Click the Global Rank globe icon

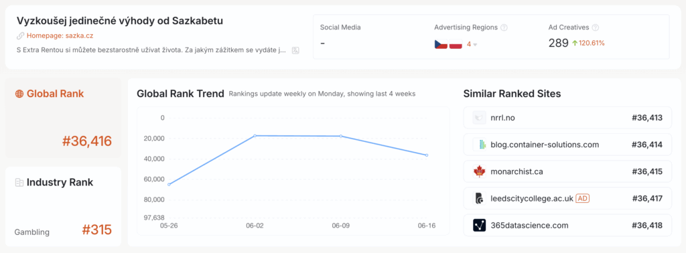click(x=19, y=94)
